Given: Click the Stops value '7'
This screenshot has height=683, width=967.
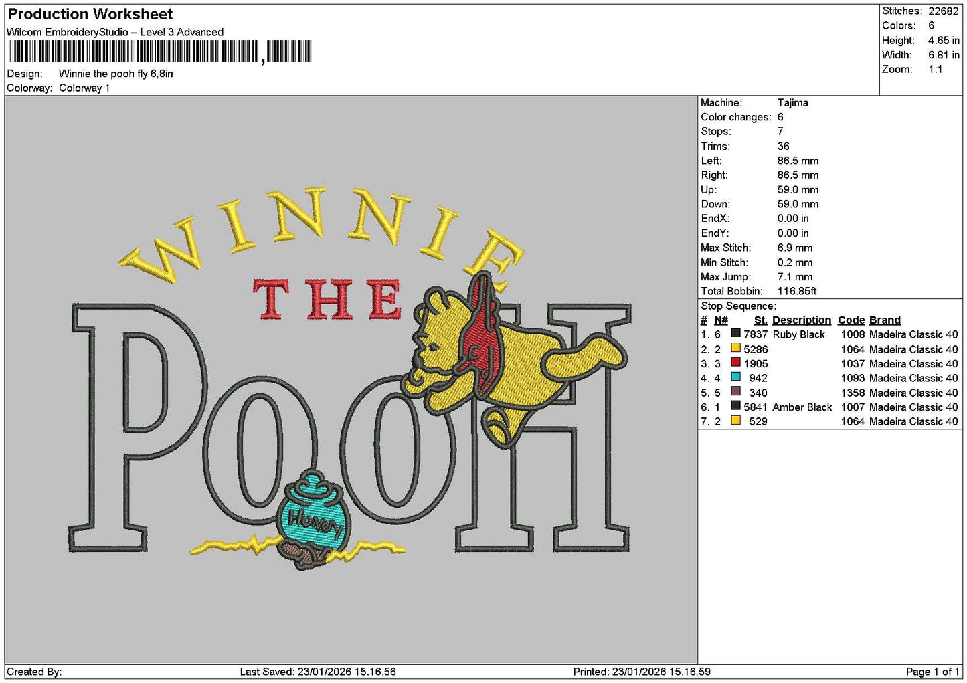Looking at the screenshot, I should click(x=780, y=132).
